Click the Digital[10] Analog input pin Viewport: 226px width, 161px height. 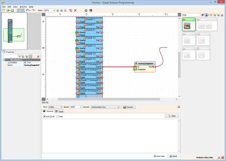tap(77, 40)
